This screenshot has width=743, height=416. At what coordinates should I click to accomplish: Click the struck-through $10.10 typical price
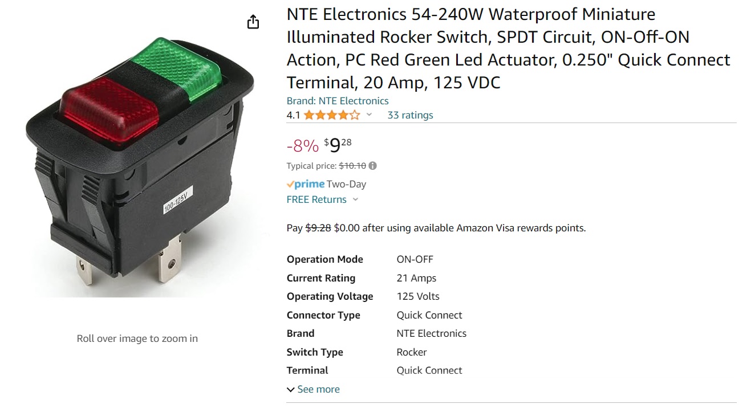352,166
